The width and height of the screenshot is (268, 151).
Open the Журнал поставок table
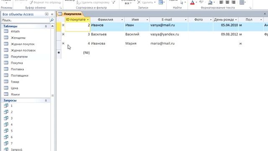(23, 50)
